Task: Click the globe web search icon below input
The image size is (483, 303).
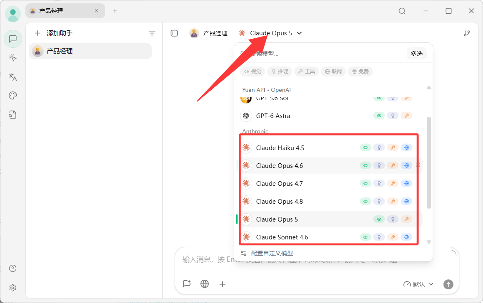Action: click(205, 283)
